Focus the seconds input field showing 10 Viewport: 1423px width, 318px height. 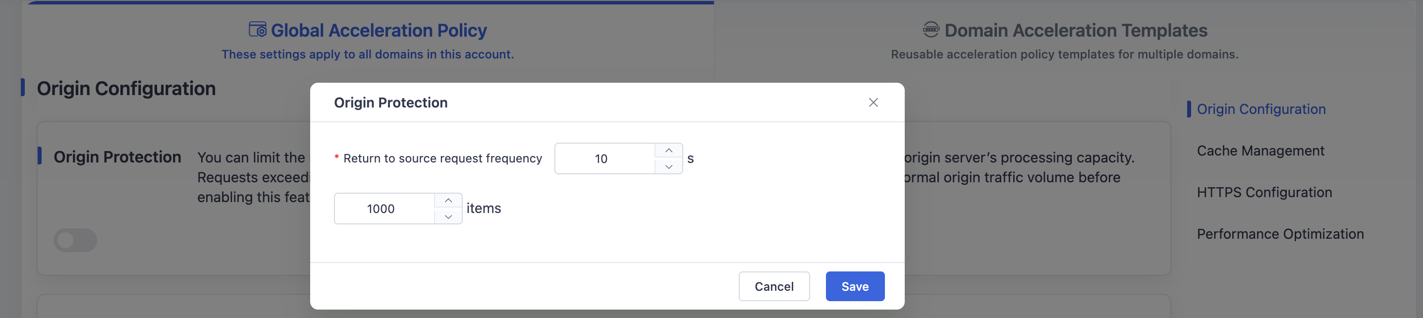point(605,159)
